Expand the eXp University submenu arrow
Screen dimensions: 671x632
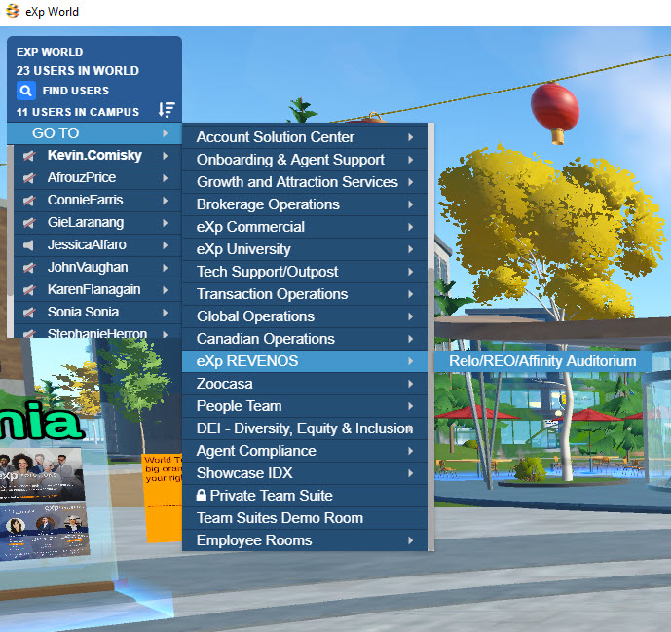coord(411,249)
